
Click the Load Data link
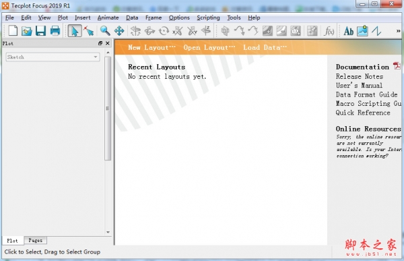[265, 47]
